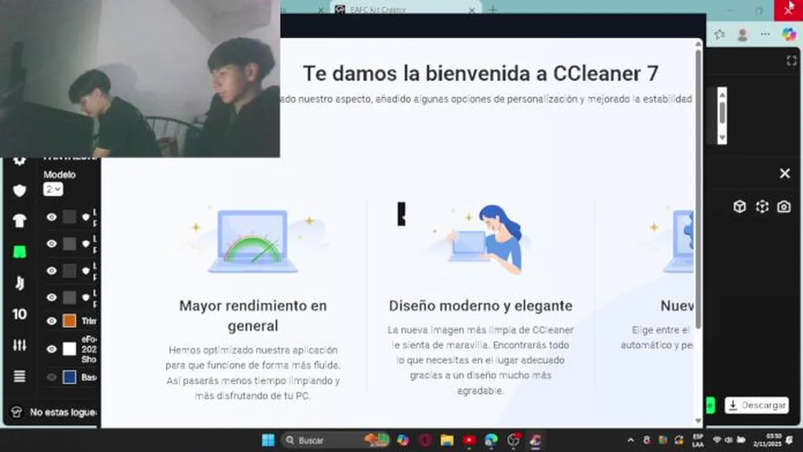803x452 pixels.
Task: Click the 'Te damos la bienvenida a CCleaner 7' title
Action: tap(481, 73)
